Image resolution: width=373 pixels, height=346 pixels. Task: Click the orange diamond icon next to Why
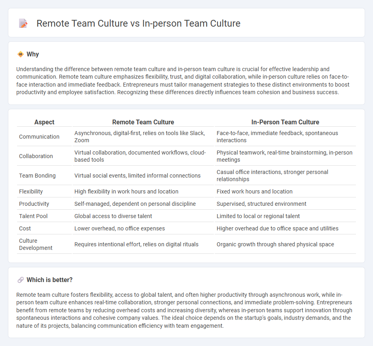[x=21, y=54]
